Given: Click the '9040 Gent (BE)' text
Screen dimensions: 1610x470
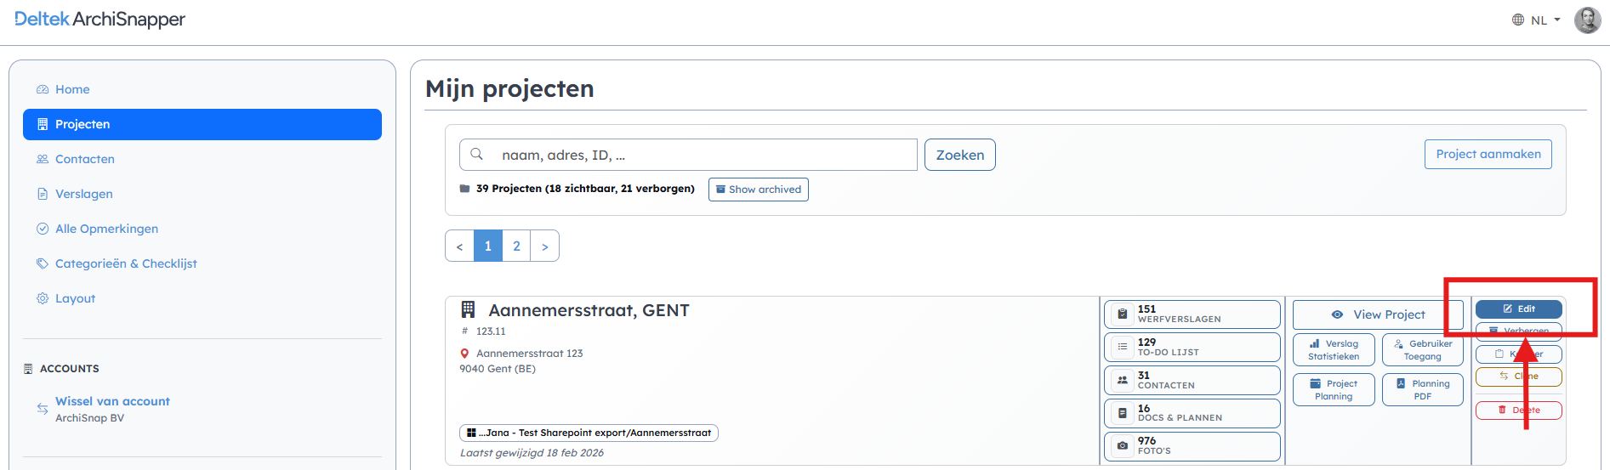Looking at the screenshot, I should [498, 369].
